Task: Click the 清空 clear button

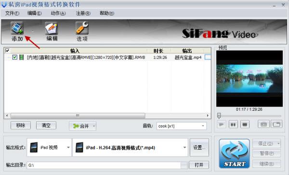Action: click(x=46, y=126)
